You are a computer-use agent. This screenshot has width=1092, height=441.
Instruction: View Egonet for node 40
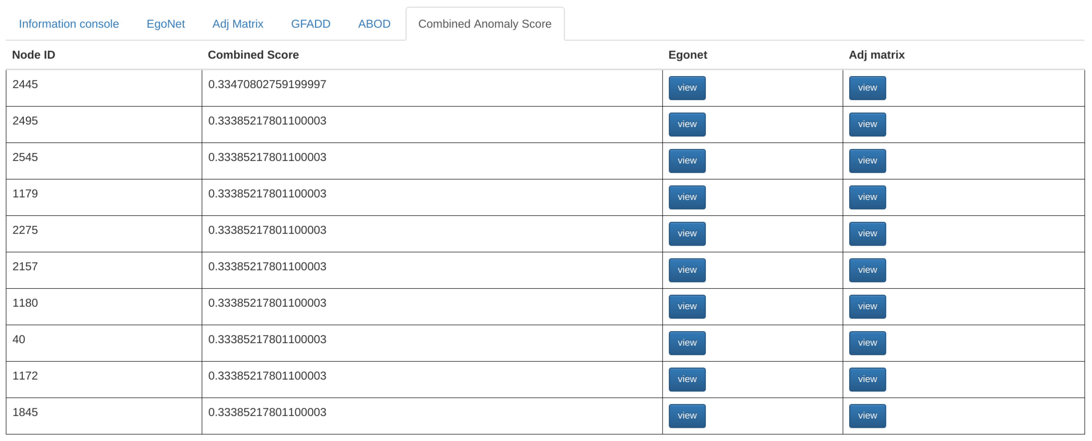point(687,342)
